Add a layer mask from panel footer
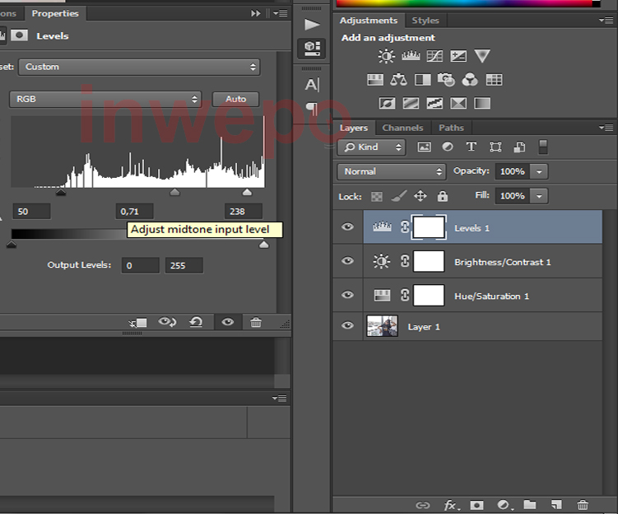The image size is (618, 514). tap(476, 505)
